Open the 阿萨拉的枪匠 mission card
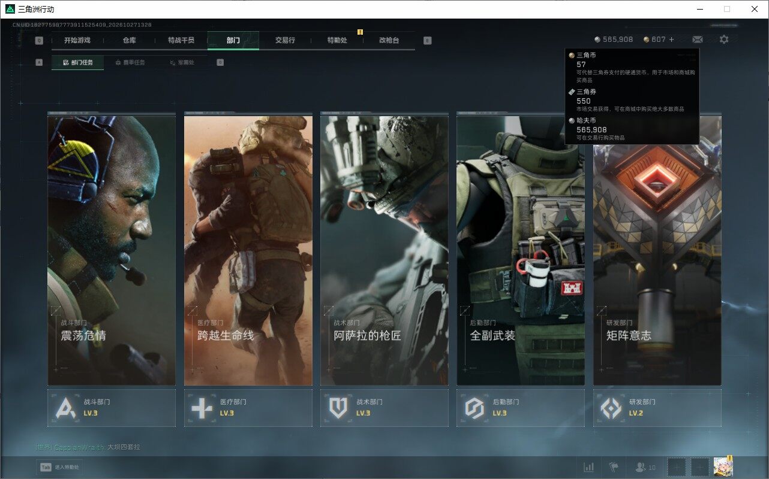 384,250
